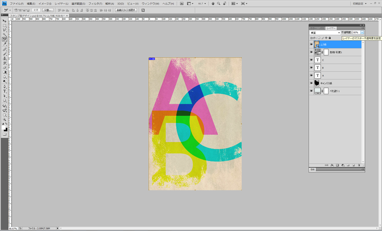Select the Rectangular Marquee tool
This screenshot has width=382, height=231.
pyautogui.click(x=4, y=25)
